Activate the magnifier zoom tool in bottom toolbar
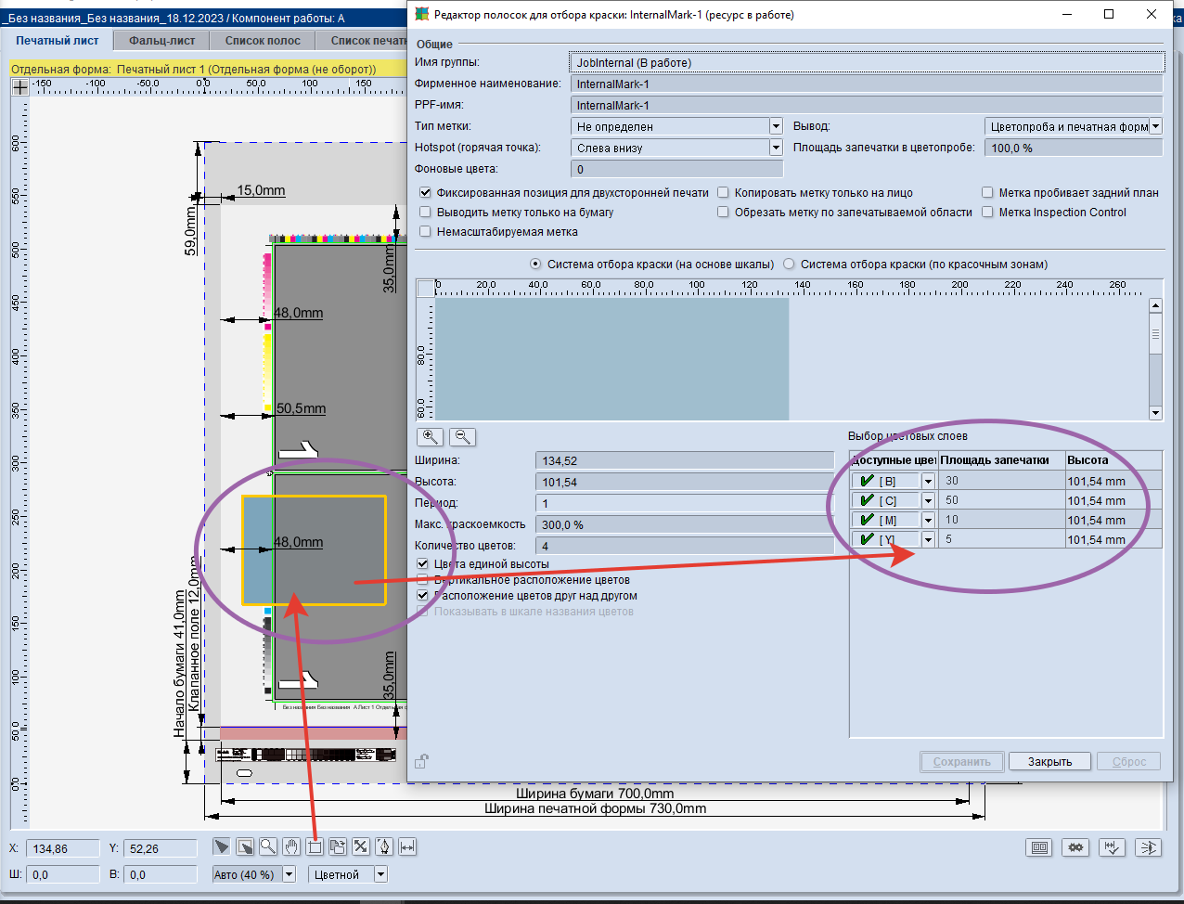Image resolution: width=1184 pixels, height=904 pixels. coord(268,846)
